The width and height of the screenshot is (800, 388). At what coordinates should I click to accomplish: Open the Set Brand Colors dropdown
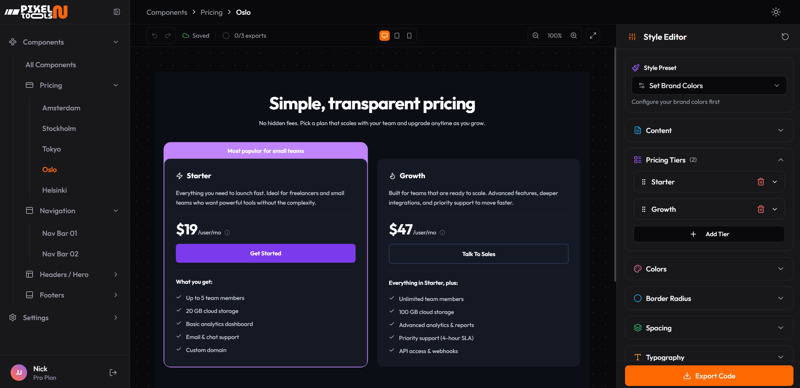click(709, 85)
